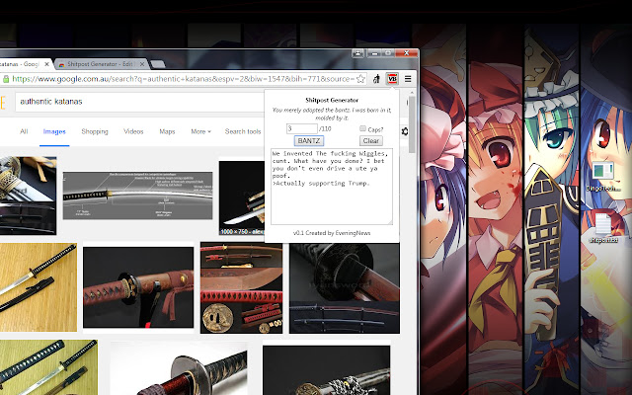
Task: Click the Chrome address bar URL
Action: (184, 79)
